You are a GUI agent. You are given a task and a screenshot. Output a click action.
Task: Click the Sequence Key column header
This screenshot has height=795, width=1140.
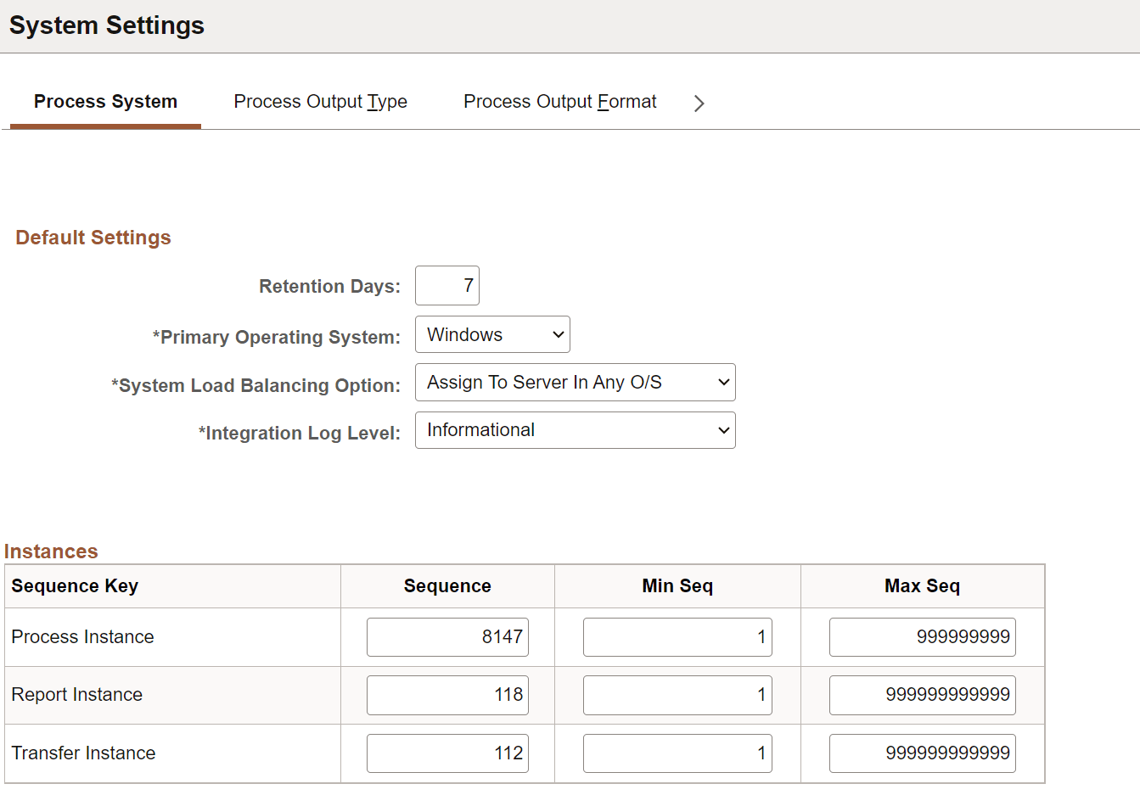point(76,585)
